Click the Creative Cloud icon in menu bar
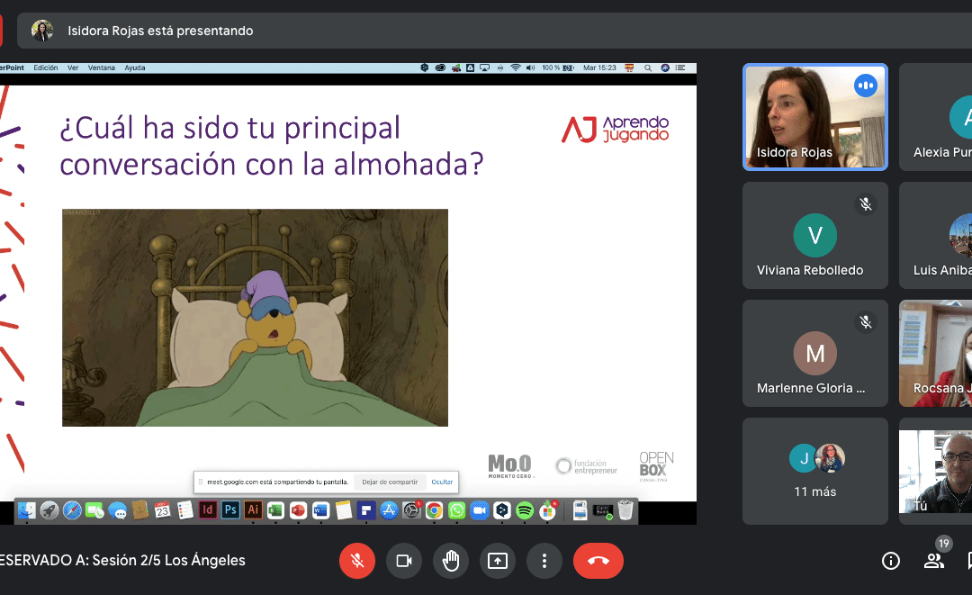This screenshot has height=595, width=972. tap(440, 68)
